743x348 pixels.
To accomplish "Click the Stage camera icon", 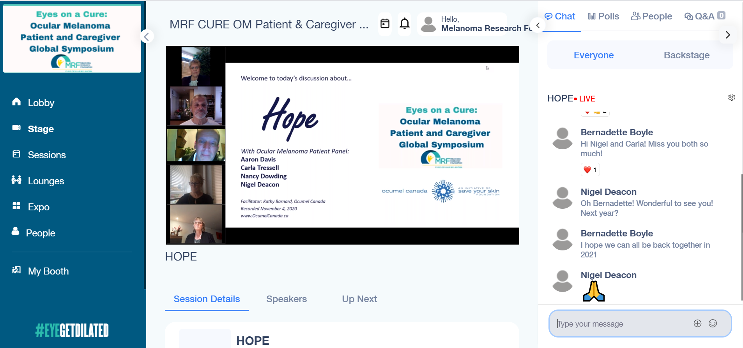I will click(x=16, y=128).
